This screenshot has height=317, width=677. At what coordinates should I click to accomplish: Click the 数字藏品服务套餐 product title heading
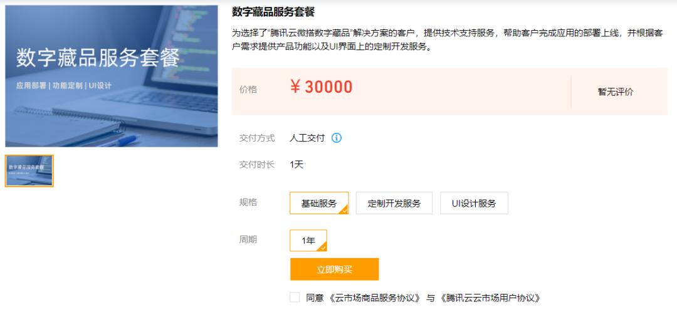click(273, 12)
